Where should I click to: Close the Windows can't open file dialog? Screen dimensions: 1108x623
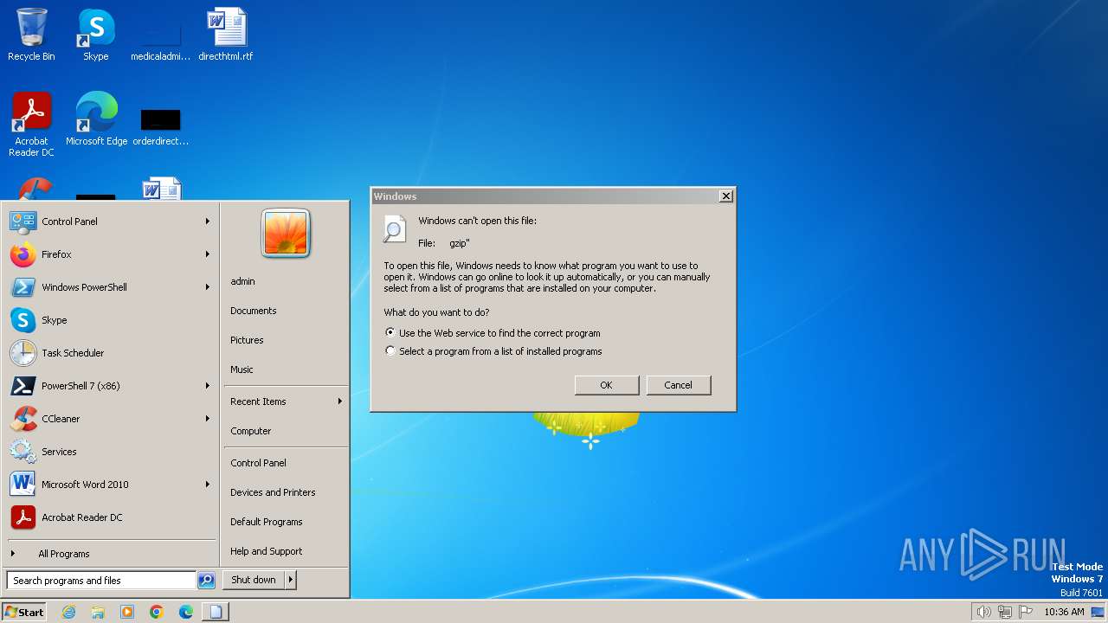[726, 196]
